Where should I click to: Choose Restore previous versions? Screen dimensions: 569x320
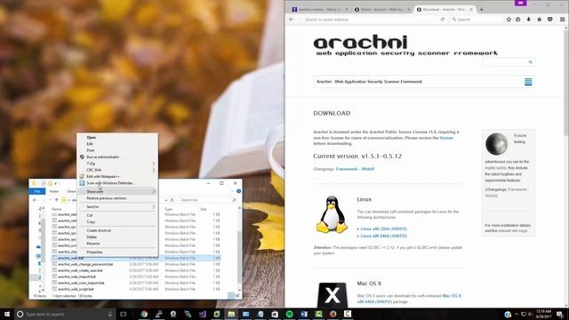point(107,198)
